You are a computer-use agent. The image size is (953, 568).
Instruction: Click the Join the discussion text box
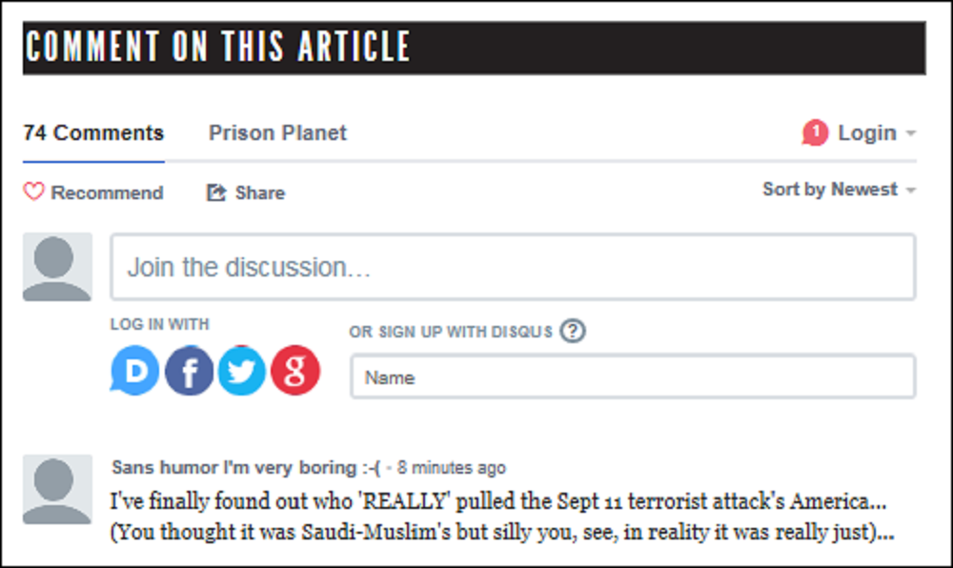(513, 267)
